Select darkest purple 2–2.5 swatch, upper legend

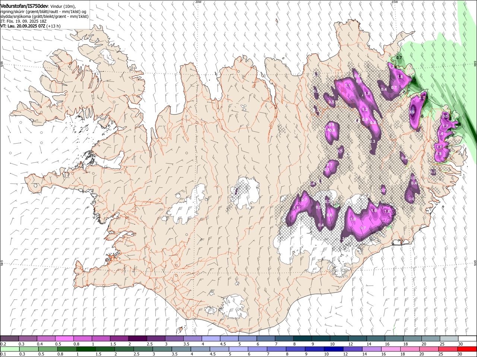137,339
